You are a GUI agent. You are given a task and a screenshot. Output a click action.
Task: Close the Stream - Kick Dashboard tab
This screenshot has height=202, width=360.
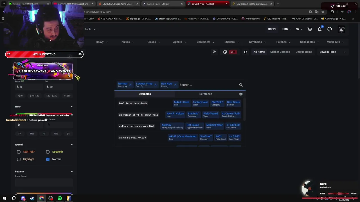(48, 4)
